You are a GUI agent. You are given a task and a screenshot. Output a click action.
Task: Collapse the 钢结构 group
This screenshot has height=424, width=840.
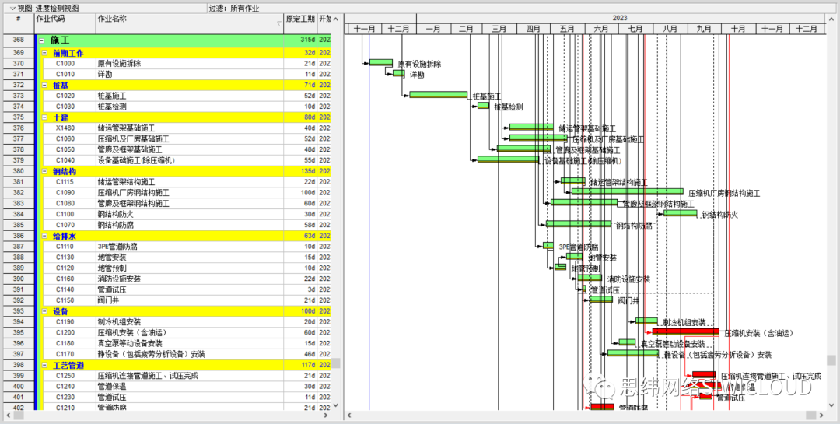[x=44, y=171]
